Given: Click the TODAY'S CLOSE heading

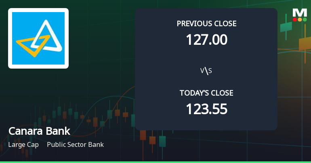Looking at the screenshot, I should click(206, 93).
